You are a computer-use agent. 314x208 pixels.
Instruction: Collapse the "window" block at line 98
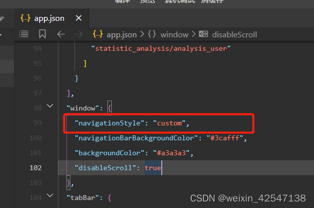point(50,106)
